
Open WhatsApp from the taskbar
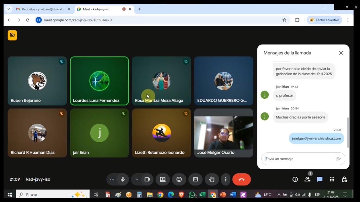click(x=192, y=194)
